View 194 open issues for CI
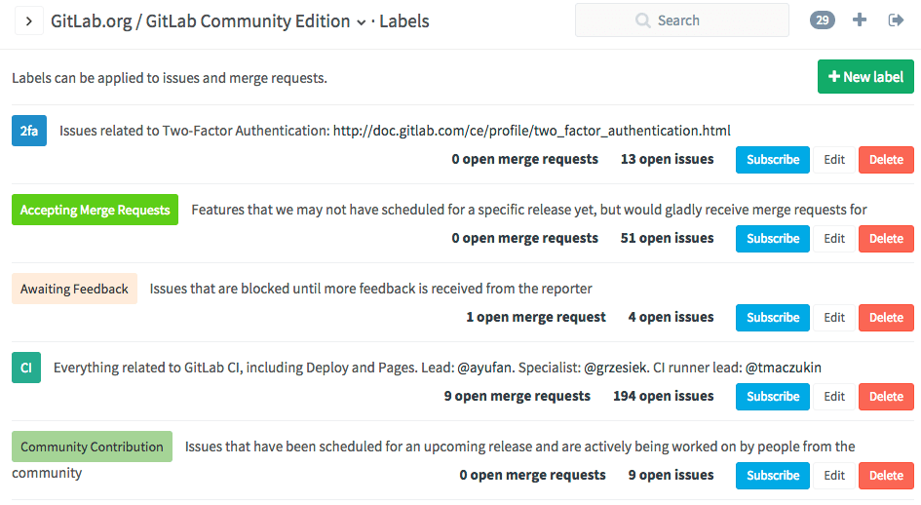The image size is (921, 505). (663, 396)
